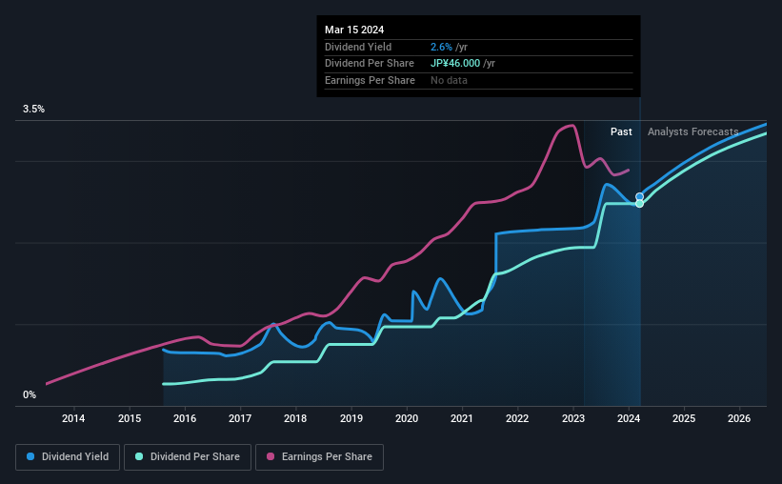Click the JP¥46.000 dividend value
Image resolution: width=782 pixels, height=484 pixels.
tap(455, 64)
